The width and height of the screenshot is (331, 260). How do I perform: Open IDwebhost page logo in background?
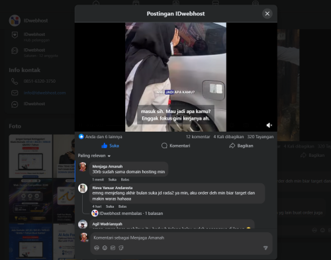pos(15,21)
